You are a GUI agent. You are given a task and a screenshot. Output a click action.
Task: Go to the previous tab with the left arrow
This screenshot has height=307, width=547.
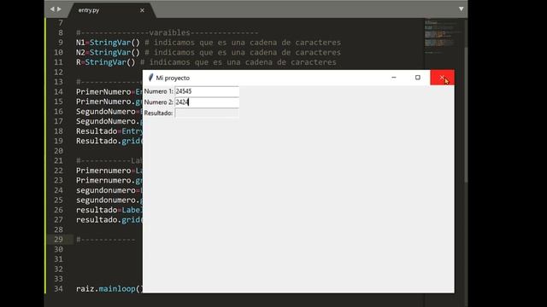click(x=52, y=9)
